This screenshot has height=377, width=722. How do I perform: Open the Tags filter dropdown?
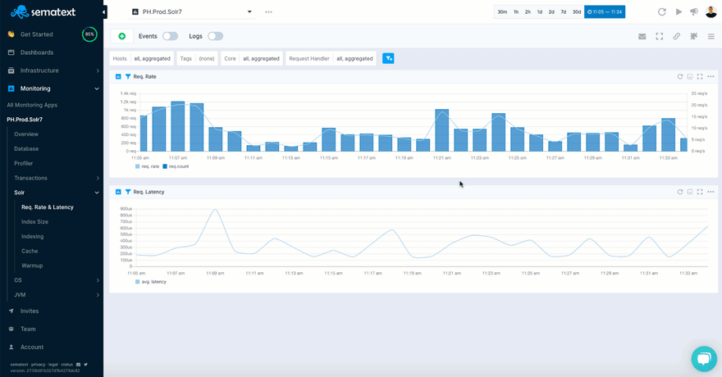point(198,58)
